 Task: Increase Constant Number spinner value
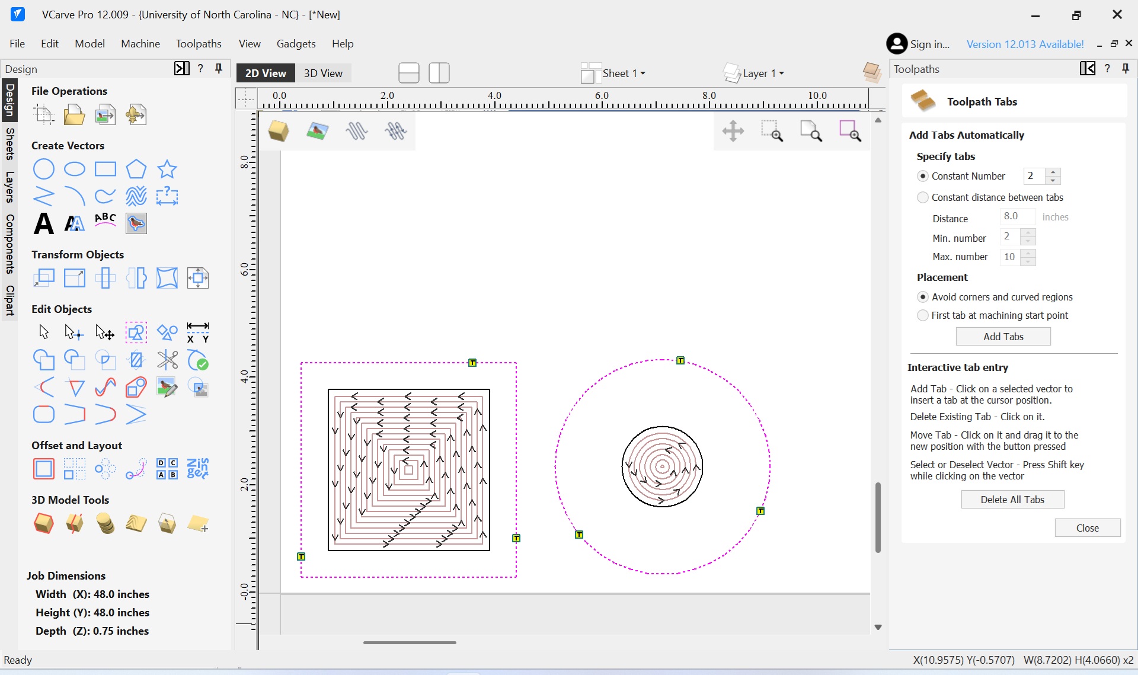pos(1053,172)
